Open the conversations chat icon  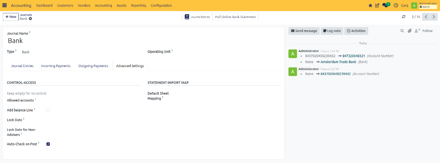pyautogui.click(x=385, y=5)
